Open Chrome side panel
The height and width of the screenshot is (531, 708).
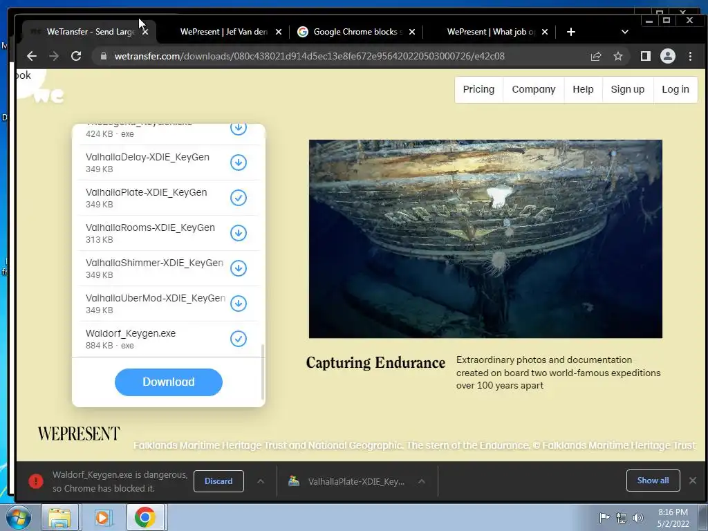click(646, 56)
